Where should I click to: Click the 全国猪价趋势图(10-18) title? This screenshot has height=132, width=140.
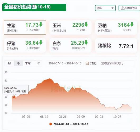tap(27, 7)
